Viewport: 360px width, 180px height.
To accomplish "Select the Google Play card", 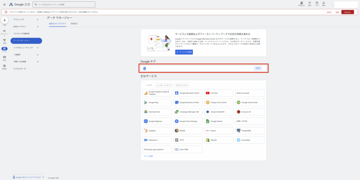I will (x=157, y=103).
